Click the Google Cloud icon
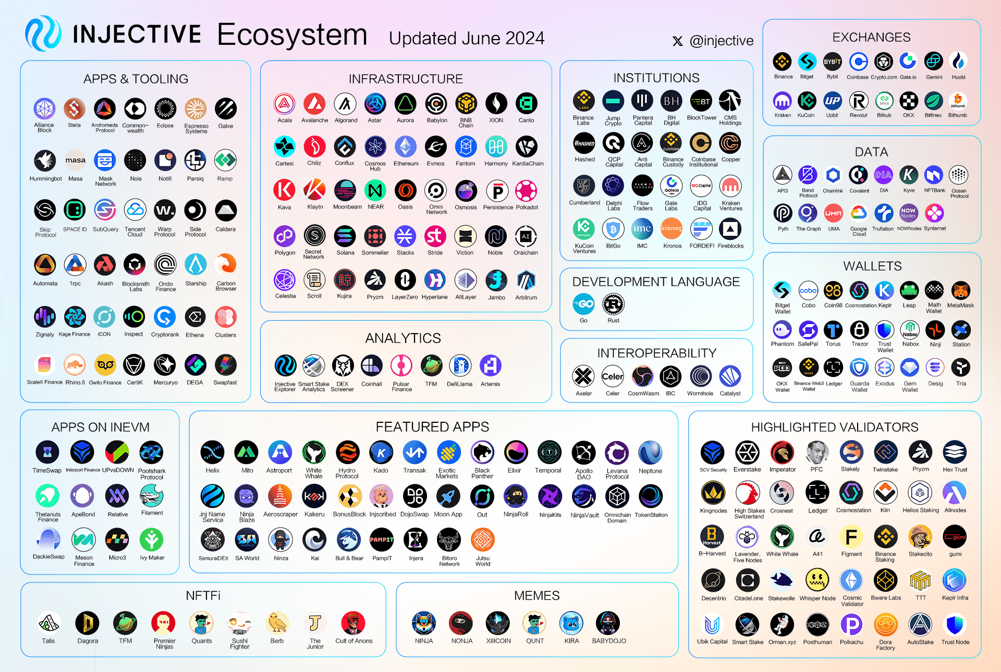The width and height of the screenshot is (1001, 672). pyautogui.click(x=859, y=213)
